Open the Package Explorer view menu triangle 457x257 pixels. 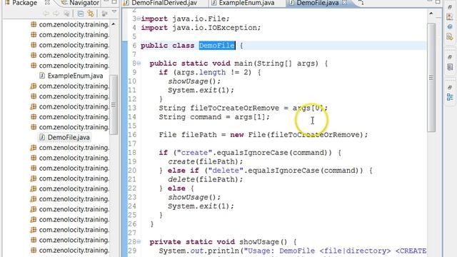tap(114, 12)
